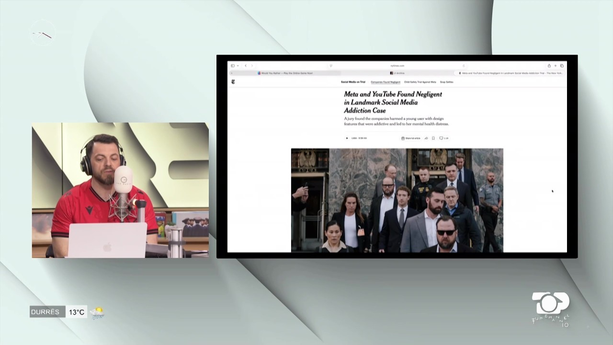Open the article comments bubble icon

coord(441,138)
